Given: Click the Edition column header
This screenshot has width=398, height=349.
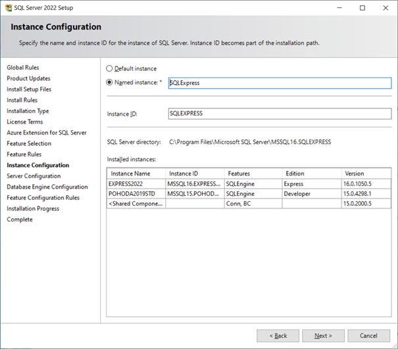Looking at the screenshot, I should click(x=312, y=174).
